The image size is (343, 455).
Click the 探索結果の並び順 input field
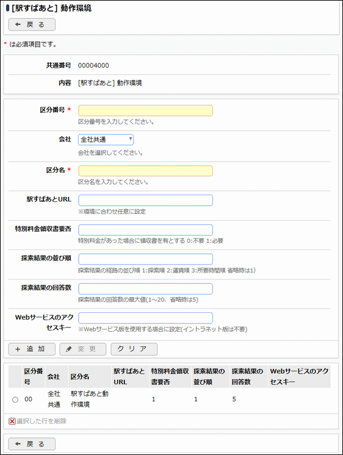click(145, 259)
